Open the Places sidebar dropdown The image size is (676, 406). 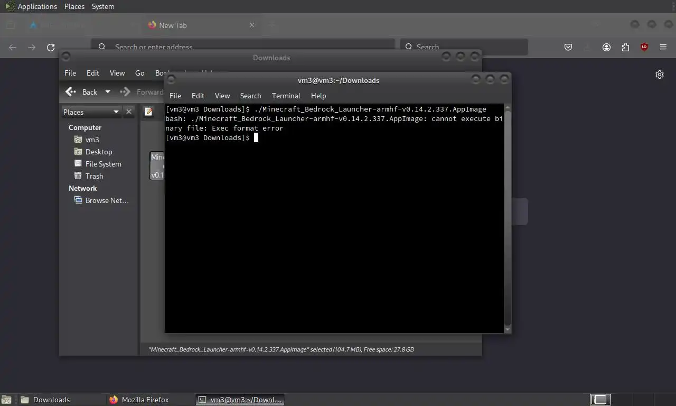[x=91, y=112]
